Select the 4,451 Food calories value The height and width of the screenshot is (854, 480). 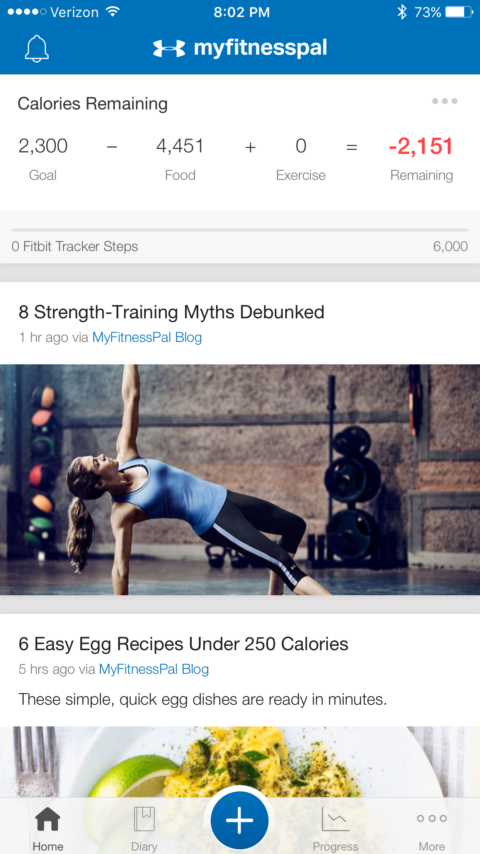coord(180,146)
